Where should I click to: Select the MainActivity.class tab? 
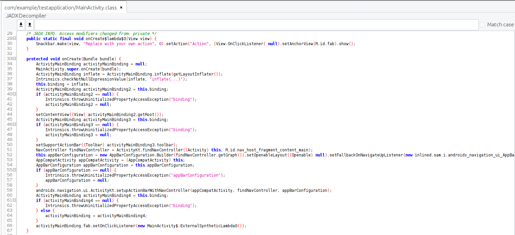coord(60,7)
